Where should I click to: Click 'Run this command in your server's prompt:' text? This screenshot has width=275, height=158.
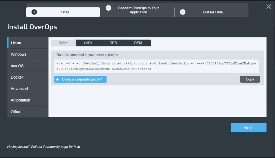88,55
